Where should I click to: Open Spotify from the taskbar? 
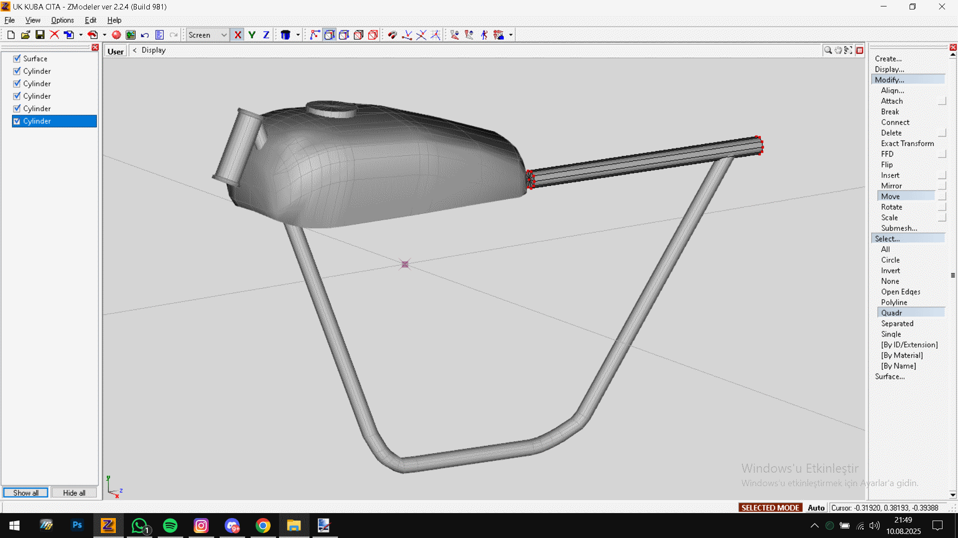[x=170, y=526]
